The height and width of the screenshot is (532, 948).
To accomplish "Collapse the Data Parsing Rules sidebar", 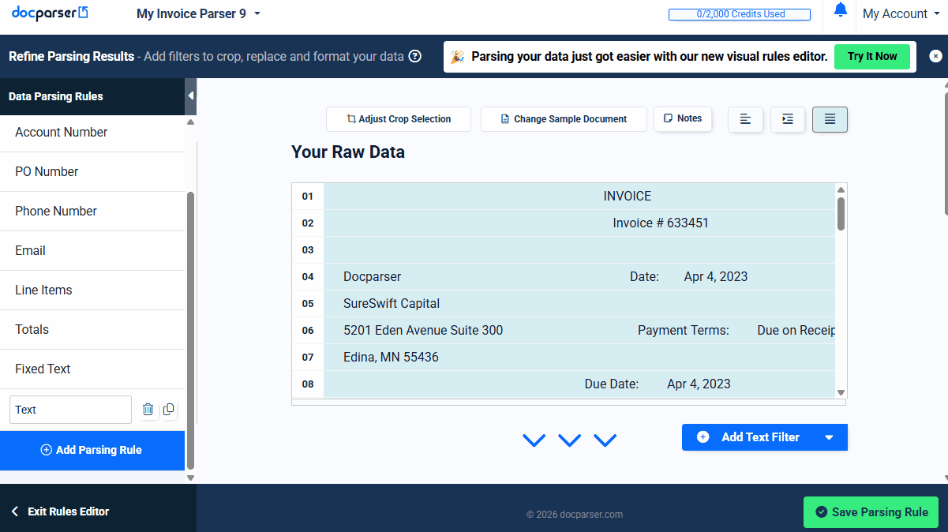I will (x=190, y=96).
